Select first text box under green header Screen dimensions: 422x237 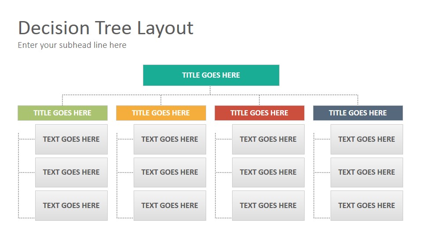71,139
